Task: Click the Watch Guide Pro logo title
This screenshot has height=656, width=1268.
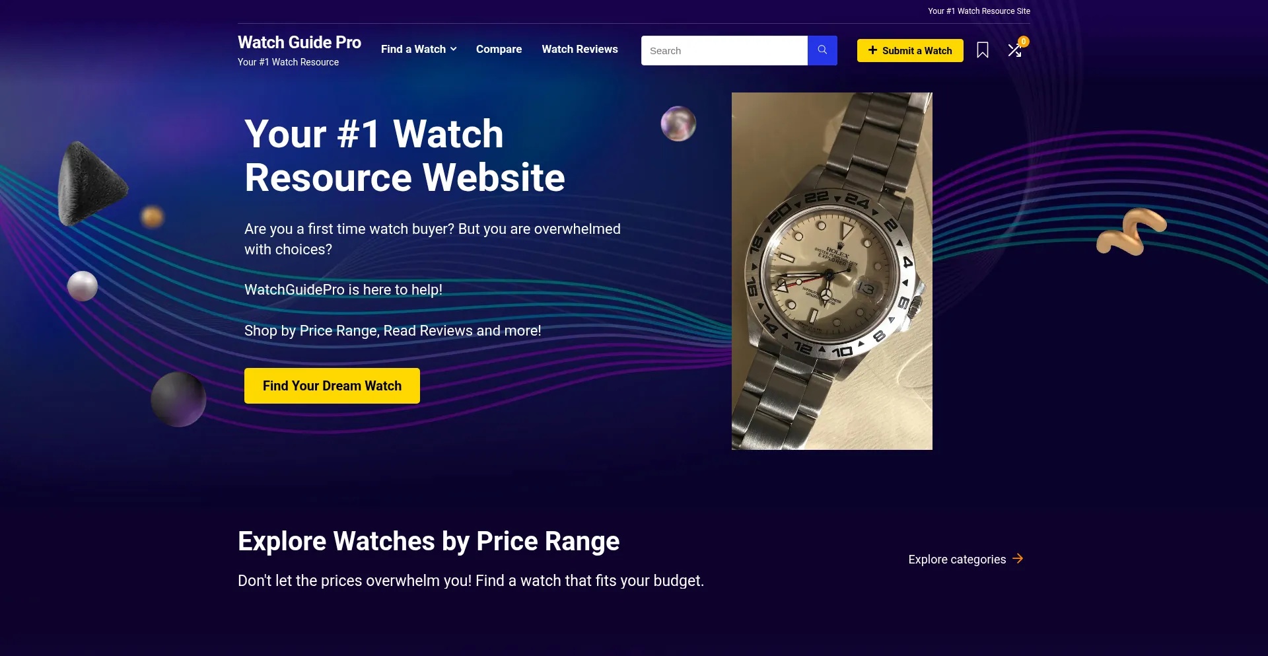Action: pyautogui.click(x=299, y=42)
